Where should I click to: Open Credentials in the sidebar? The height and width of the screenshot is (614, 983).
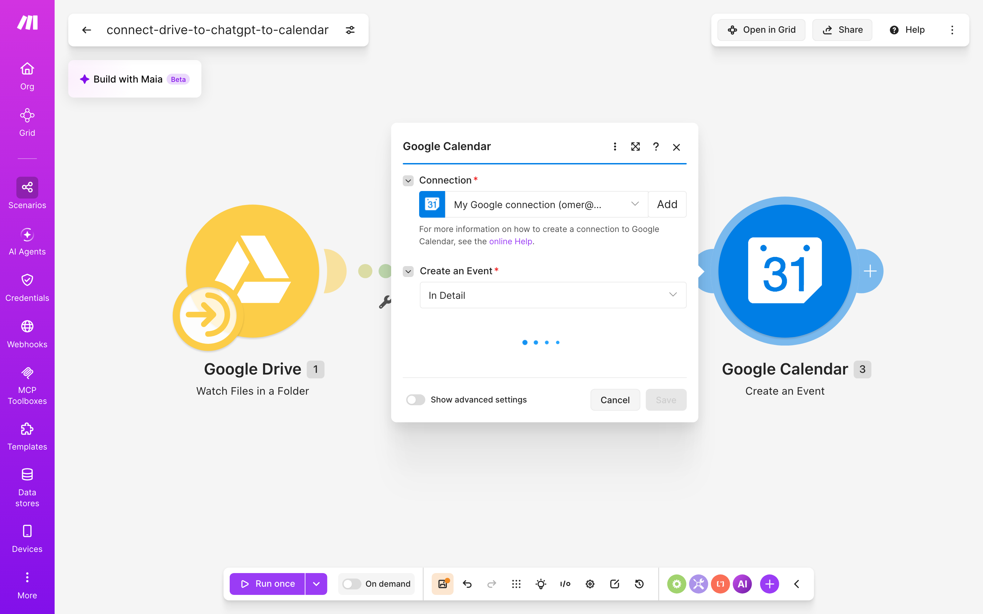tap(27, 288)
